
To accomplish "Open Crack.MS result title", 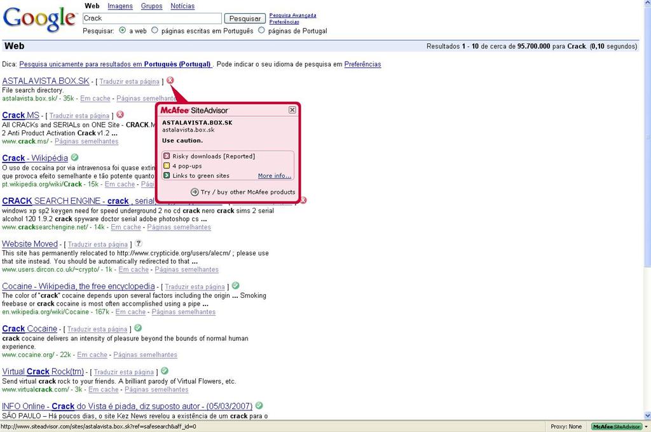I will coord(21,115).
